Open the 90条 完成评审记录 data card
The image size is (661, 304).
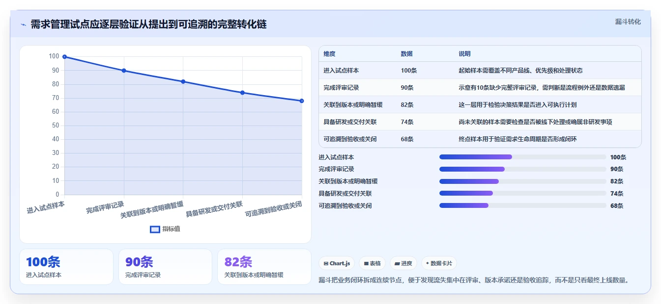coord(165,267)
